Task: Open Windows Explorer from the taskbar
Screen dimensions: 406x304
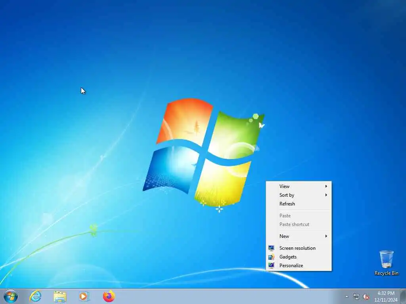Action: coord(60,296)
